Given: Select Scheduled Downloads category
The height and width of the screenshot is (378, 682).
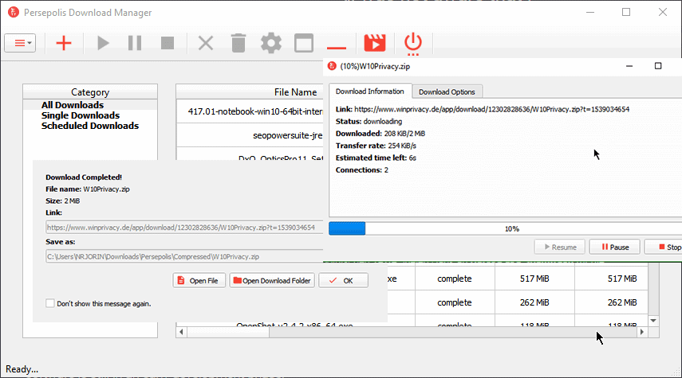Looking at the screenshot, I should pyautogui.click(x=90, y=126).
